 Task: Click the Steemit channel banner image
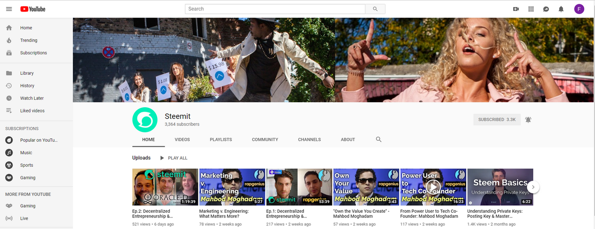tap(333, 60)
